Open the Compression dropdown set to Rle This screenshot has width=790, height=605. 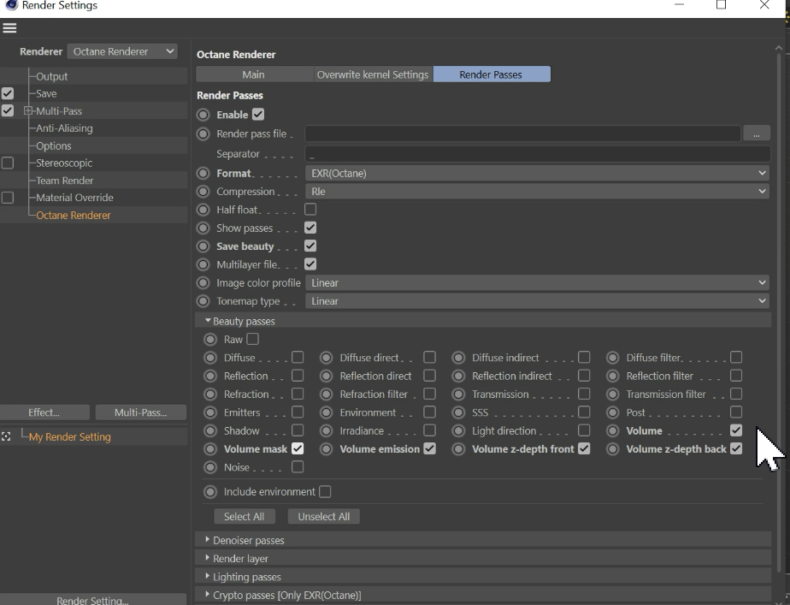click(x=537, y=192)
